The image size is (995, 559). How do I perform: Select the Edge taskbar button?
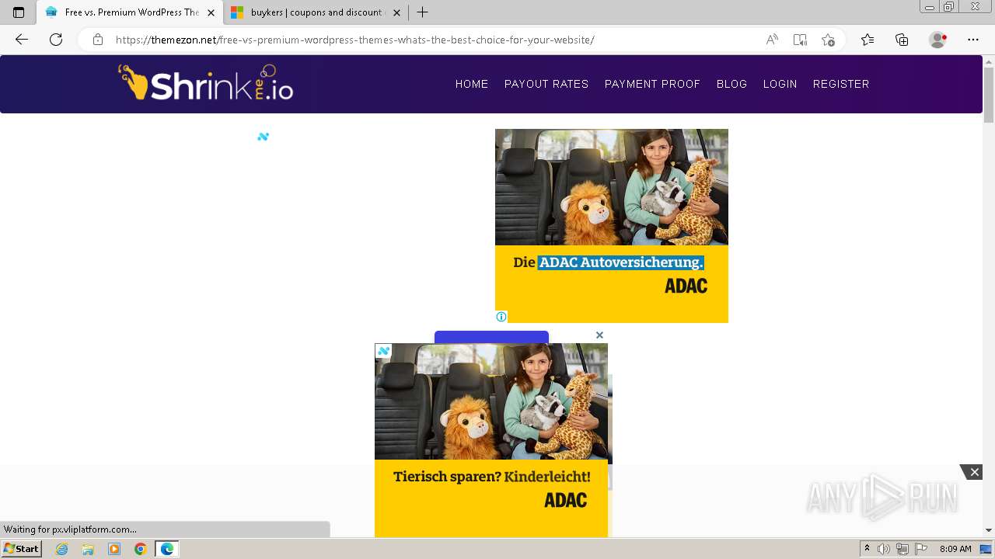coord(166,549)
